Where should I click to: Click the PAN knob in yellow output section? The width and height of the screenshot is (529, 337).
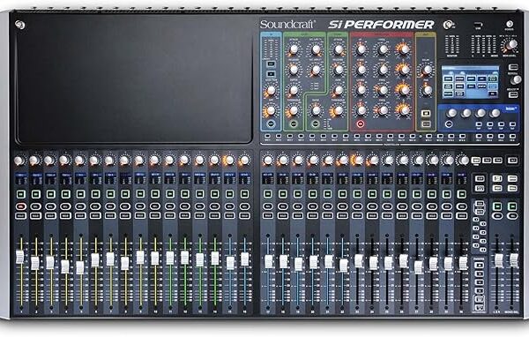(x=427, y=90)
